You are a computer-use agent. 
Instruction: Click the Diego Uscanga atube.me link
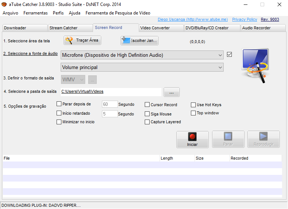tap(193, 19)
